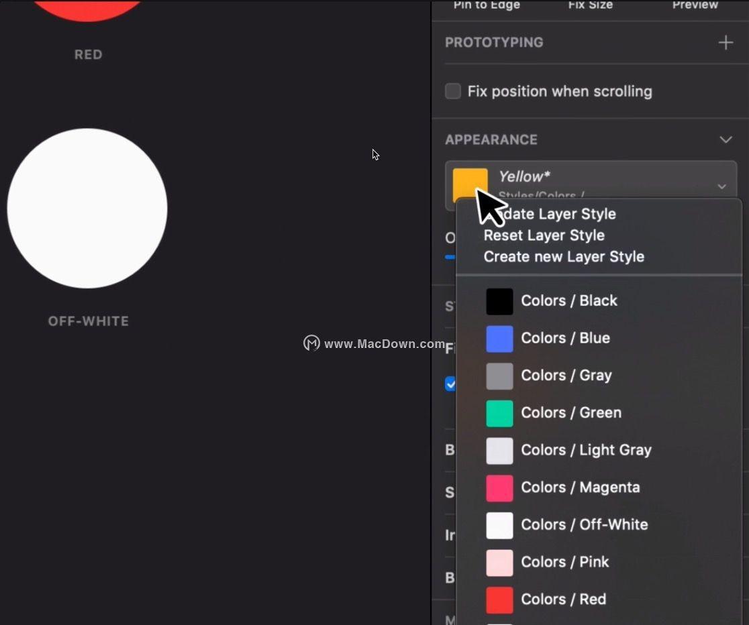
Task: Click the black color swatch in style list
Action: click(x=499, y=301)
